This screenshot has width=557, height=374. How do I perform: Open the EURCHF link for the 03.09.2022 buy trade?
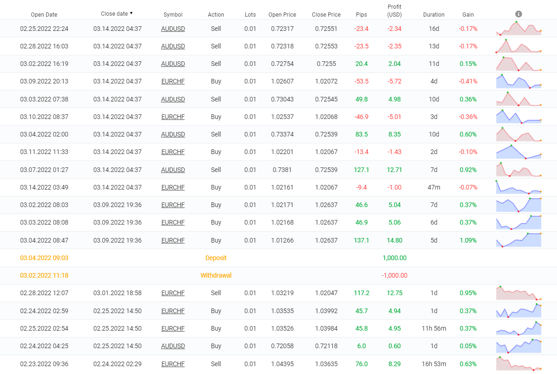click(172, 81)
